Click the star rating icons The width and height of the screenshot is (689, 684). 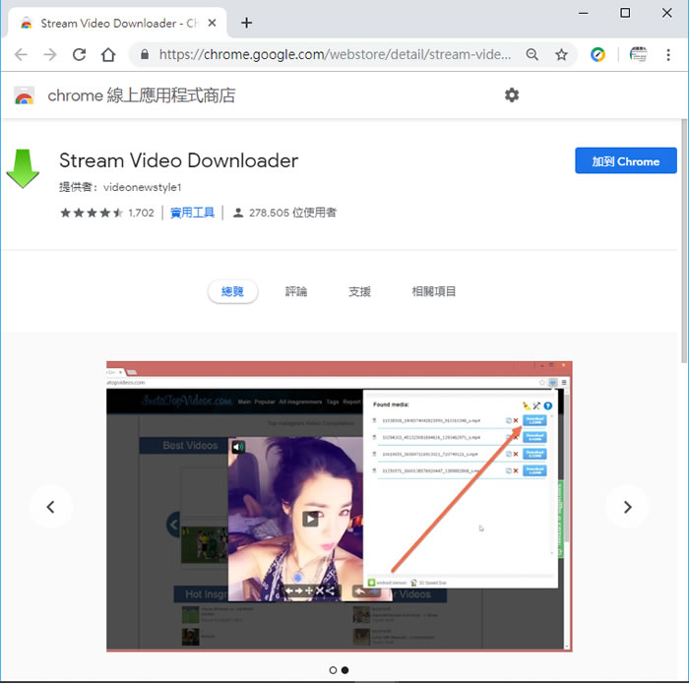92,213
